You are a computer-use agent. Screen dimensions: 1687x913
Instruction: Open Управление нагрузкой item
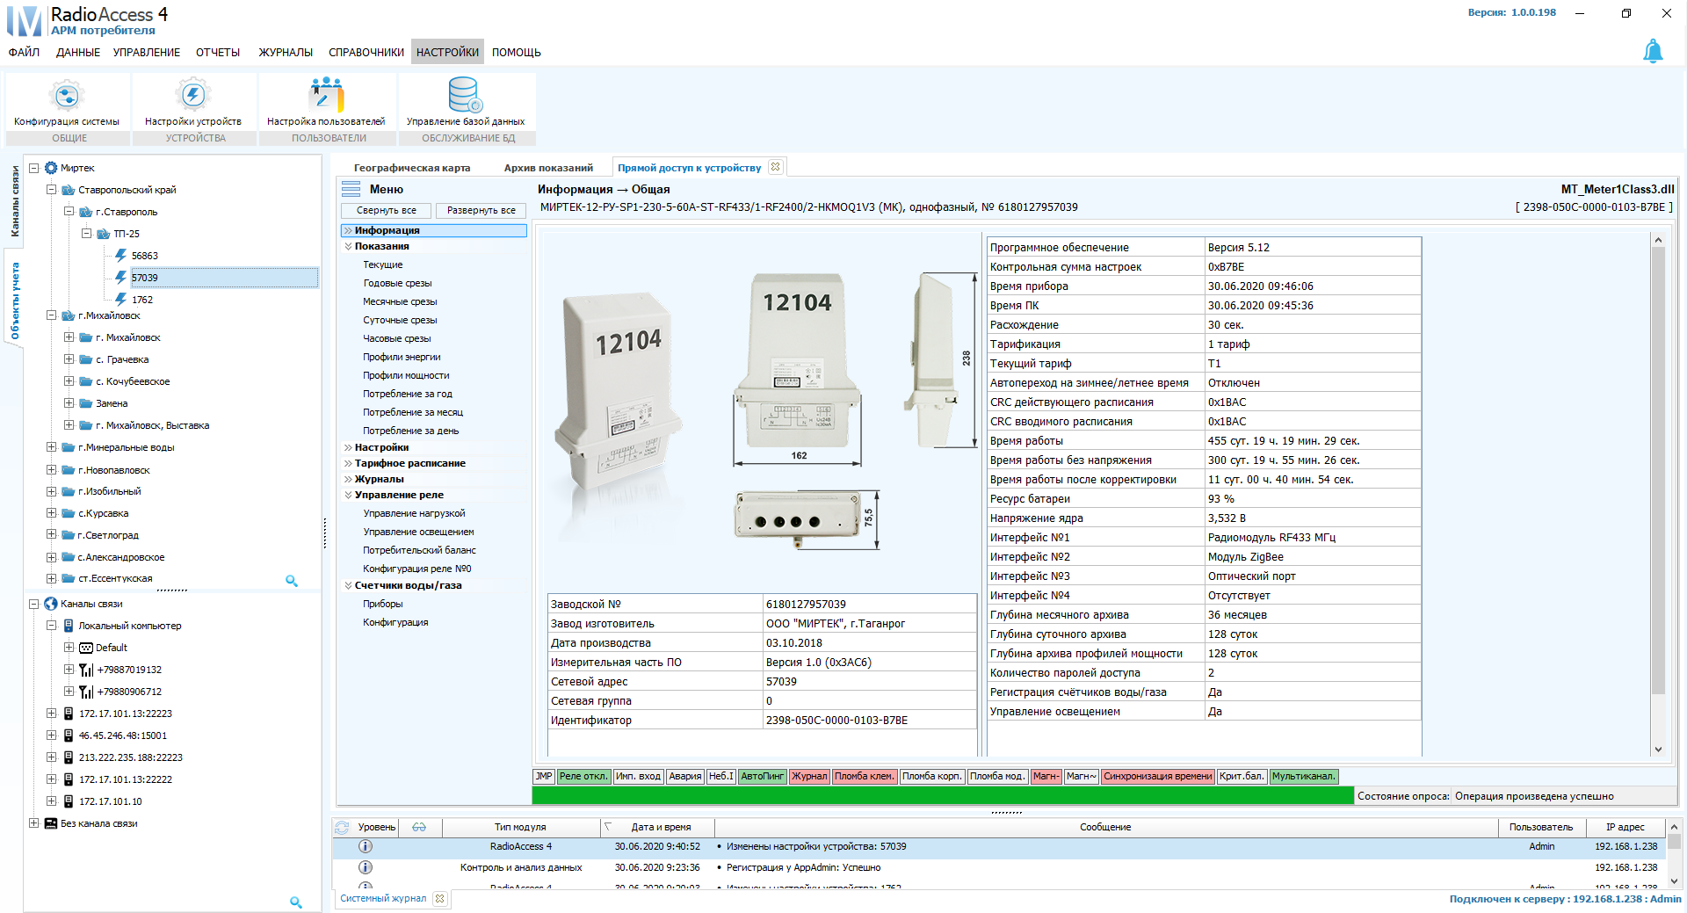(414, 513)
